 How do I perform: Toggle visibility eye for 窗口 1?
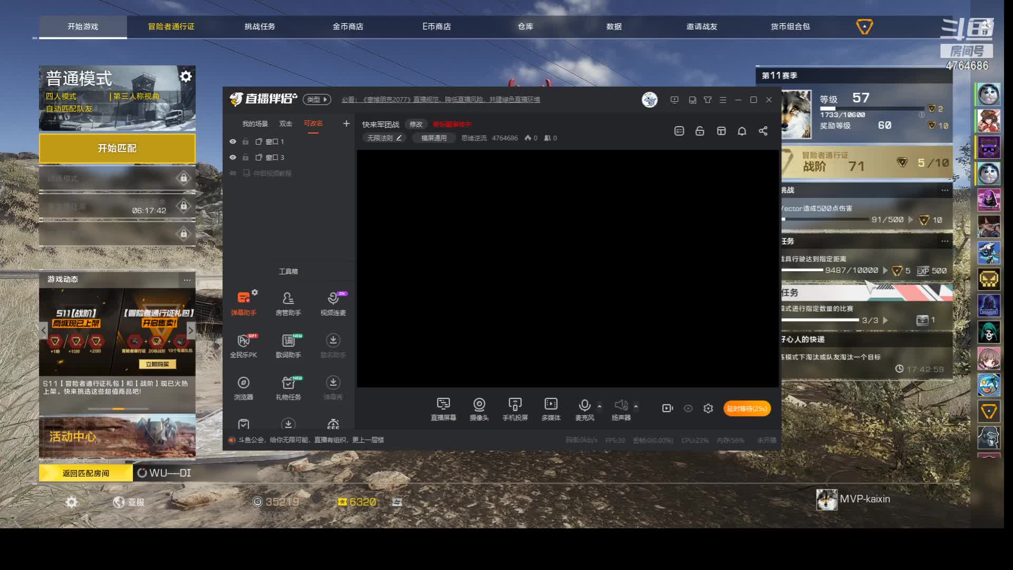pyautogui.click(x=233, y=141)
